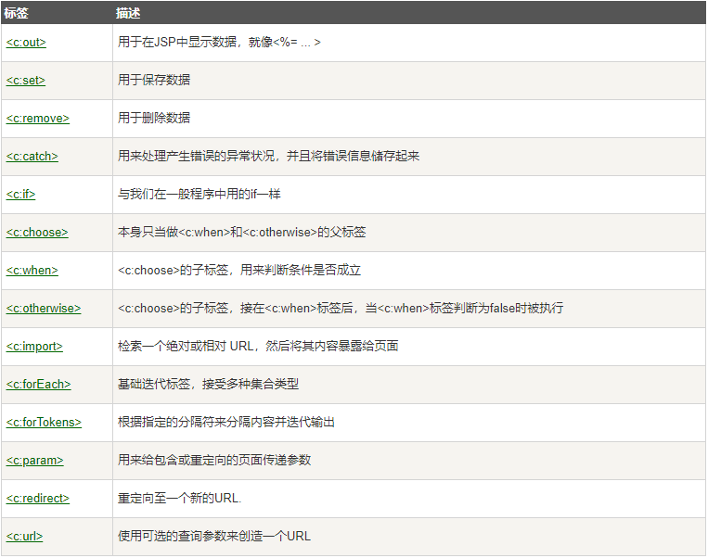Image resolution: width=708 pixels, height=558 pixels.
Task: Select the description starting 检索一个绝对或相对 URL
Action: 258,346
